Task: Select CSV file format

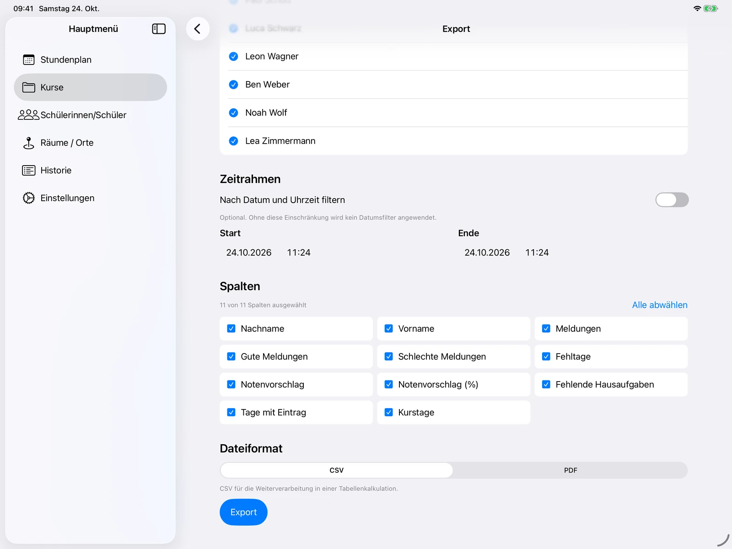Action: click(337, 470)
